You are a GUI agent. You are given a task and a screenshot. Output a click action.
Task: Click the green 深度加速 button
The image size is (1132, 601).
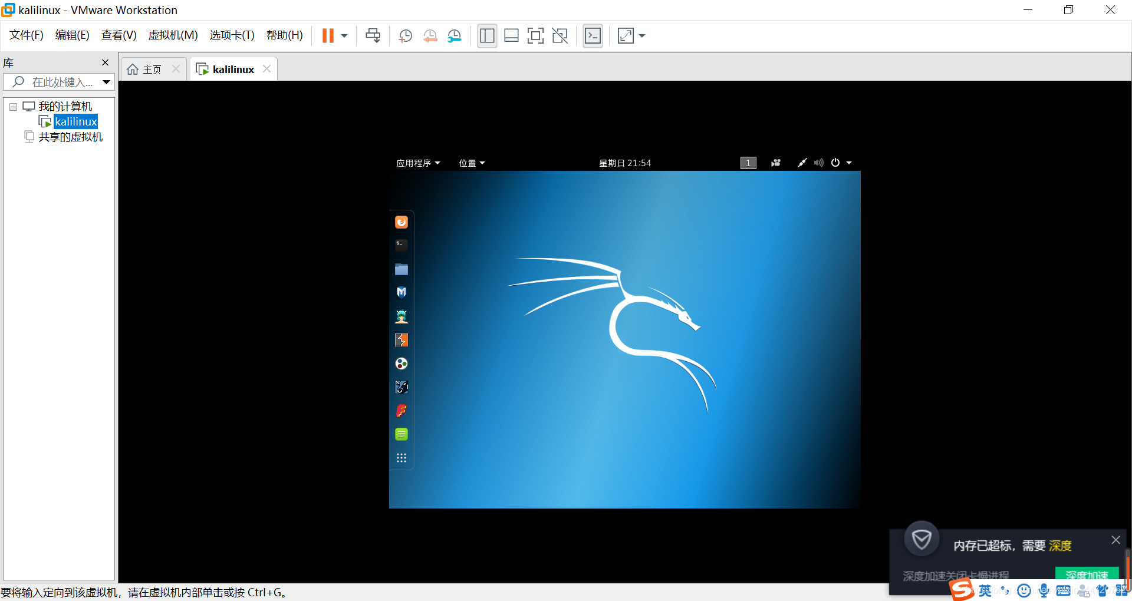click(1087, 574)
